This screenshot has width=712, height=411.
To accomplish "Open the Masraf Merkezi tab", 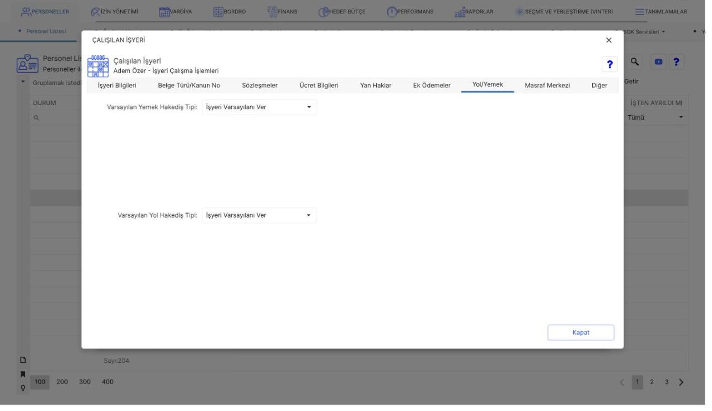I will coord(547,85).
